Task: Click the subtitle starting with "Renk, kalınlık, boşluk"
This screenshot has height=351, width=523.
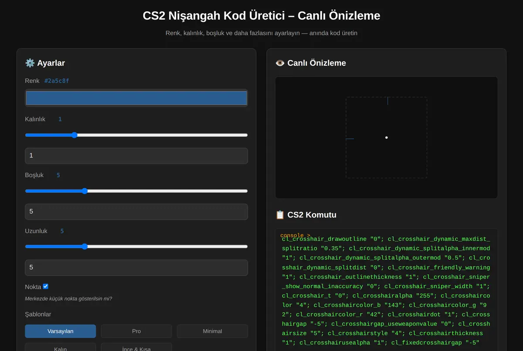Action: point(261,33)
